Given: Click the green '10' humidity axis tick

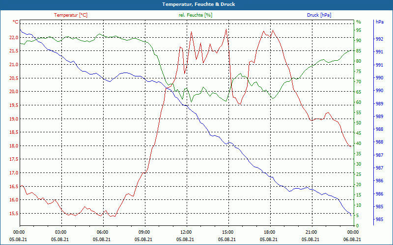Looking at the screenshot, I should [359, 205].
